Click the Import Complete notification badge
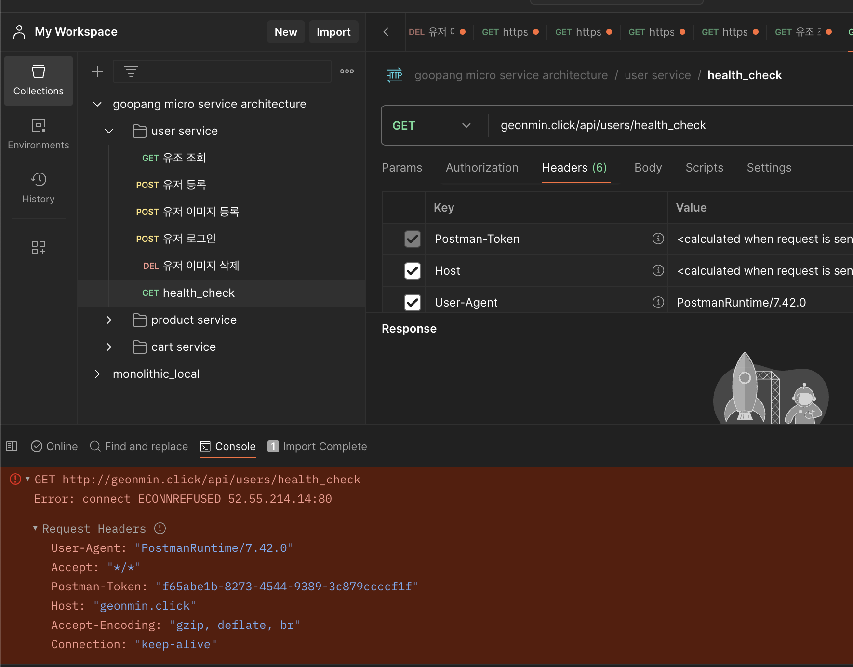The width and height of the screenshot is (853, 667). tap(273, 446)
